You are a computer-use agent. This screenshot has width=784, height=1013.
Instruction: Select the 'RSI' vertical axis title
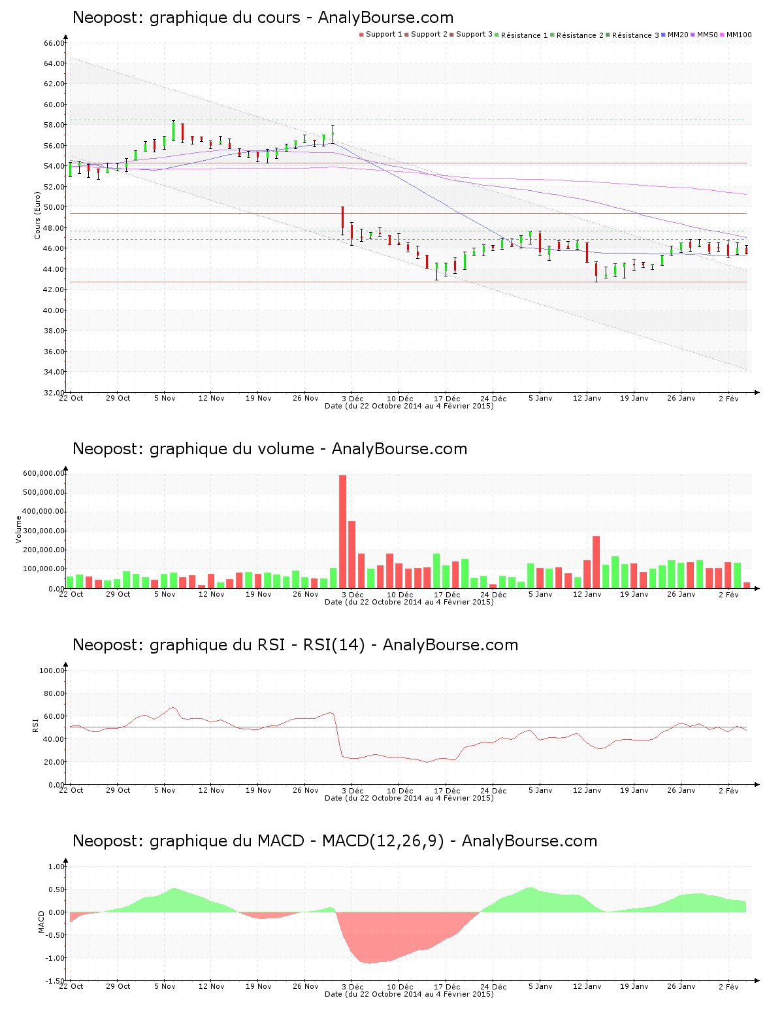pos(35,725)
